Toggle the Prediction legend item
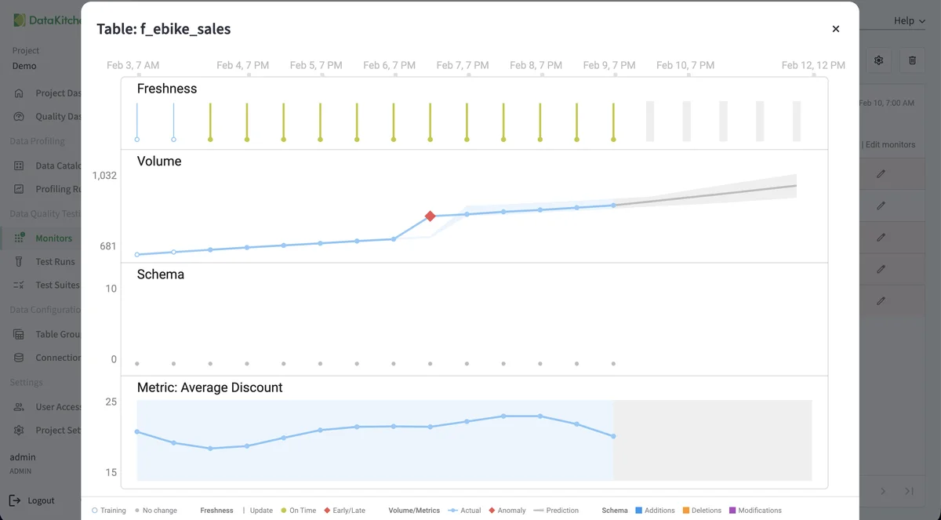This screenshot has width=941, height=520. point(556,510)
